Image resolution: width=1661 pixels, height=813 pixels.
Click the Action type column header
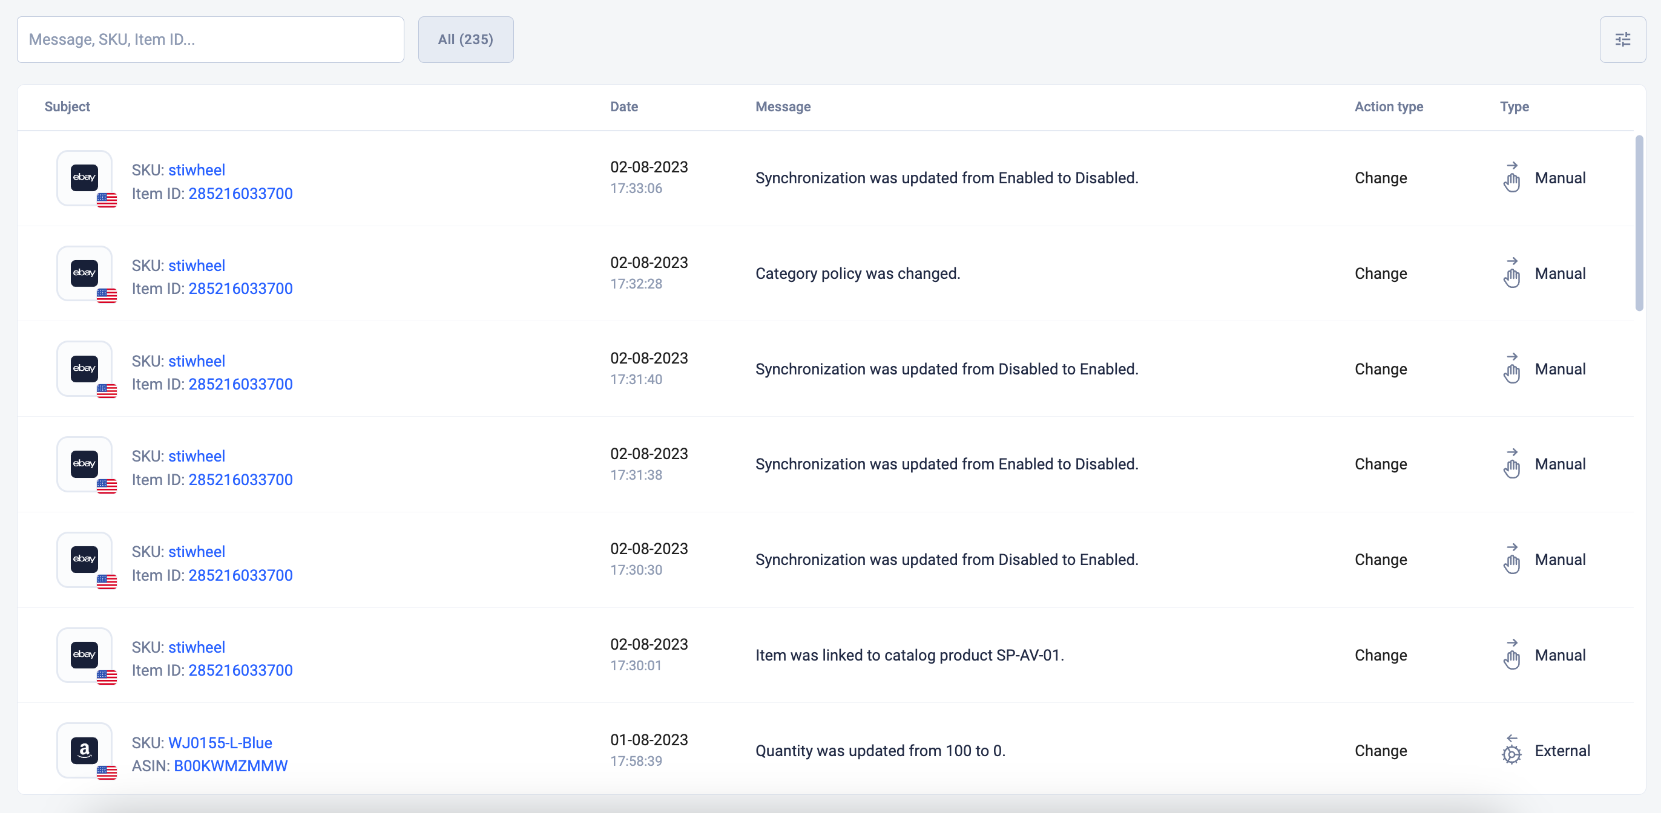click(x=1388, y=107)
